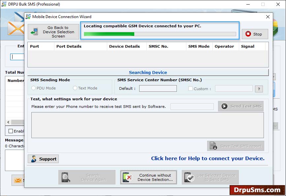The width and height of the screenshot is (286, 196).
Task: Click phone with checkmark icon
Action: click(189, 177)
